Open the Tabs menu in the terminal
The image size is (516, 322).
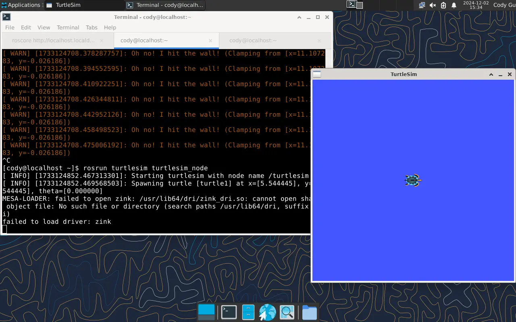click(92, 27)
